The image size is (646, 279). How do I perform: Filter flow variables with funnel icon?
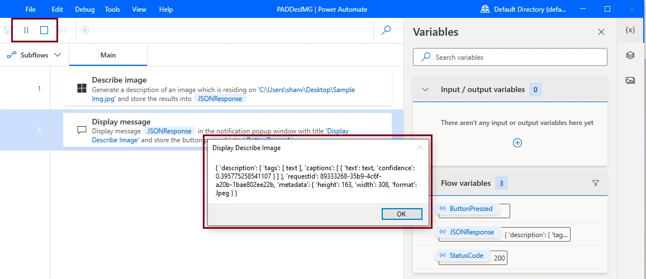pos(595,183)
